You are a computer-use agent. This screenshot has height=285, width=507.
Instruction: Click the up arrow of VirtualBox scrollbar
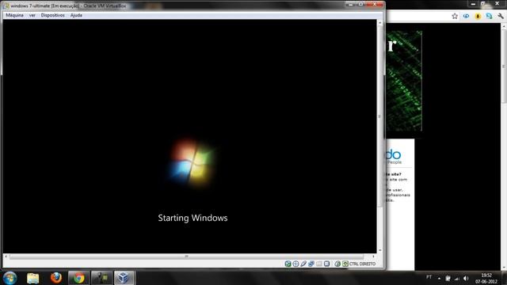click(380, 23)
